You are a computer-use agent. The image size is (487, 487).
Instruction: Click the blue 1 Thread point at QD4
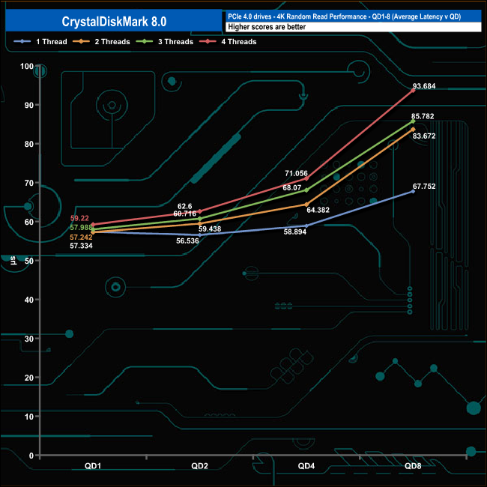coord(306,226)
